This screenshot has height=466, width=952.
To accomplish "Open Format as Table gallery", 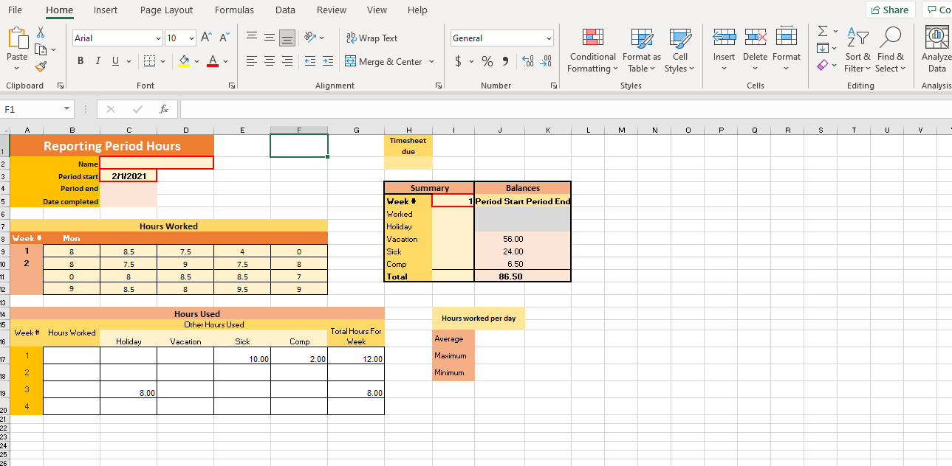I will coord(641,50).
